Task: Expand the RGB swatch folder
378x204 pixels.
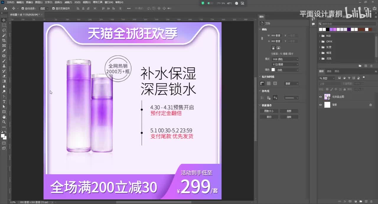Action: click(320, 36)
